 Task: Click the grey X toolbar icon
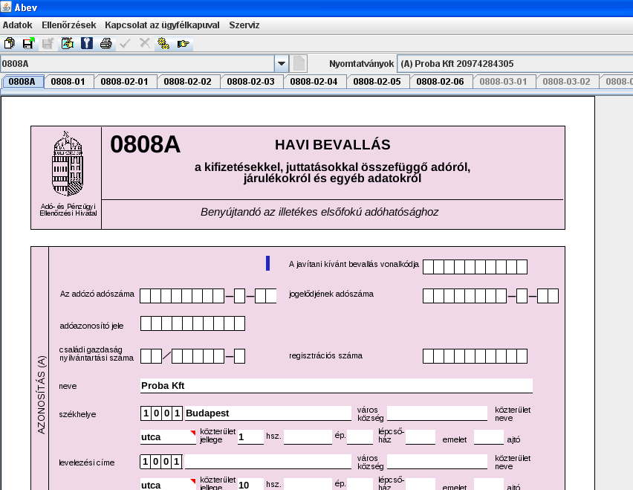[x=145, y=43]
